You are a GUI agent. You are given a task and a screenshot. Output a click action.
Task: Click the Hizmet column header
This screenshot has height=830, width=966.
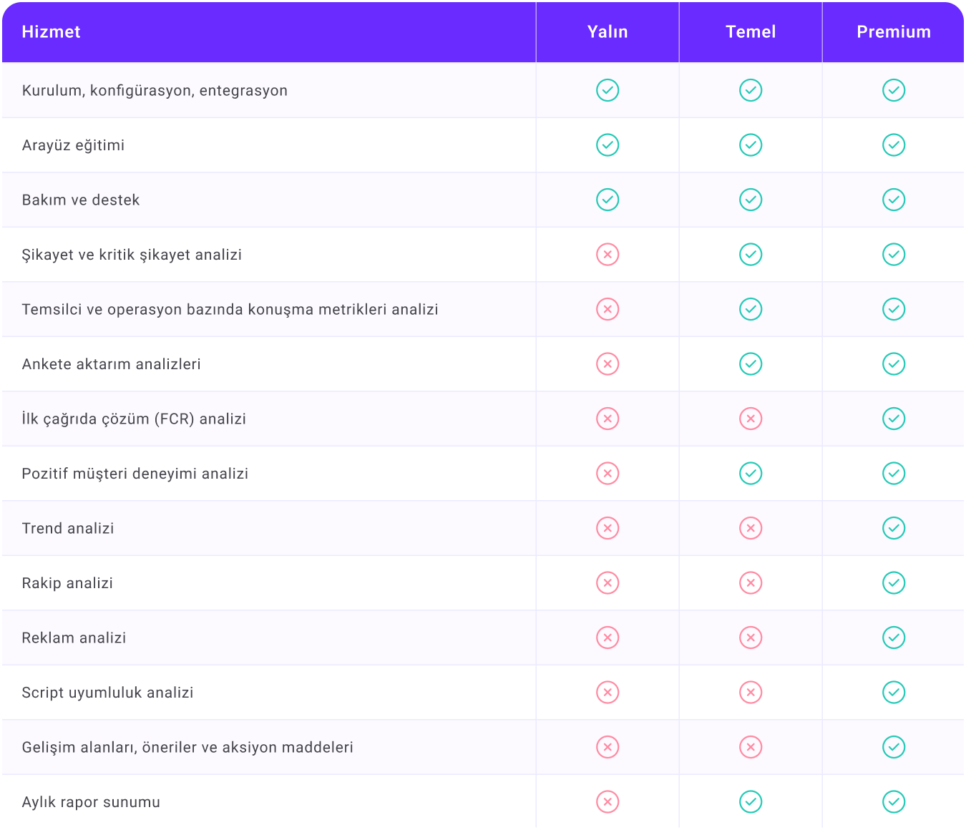click(51, 32)
